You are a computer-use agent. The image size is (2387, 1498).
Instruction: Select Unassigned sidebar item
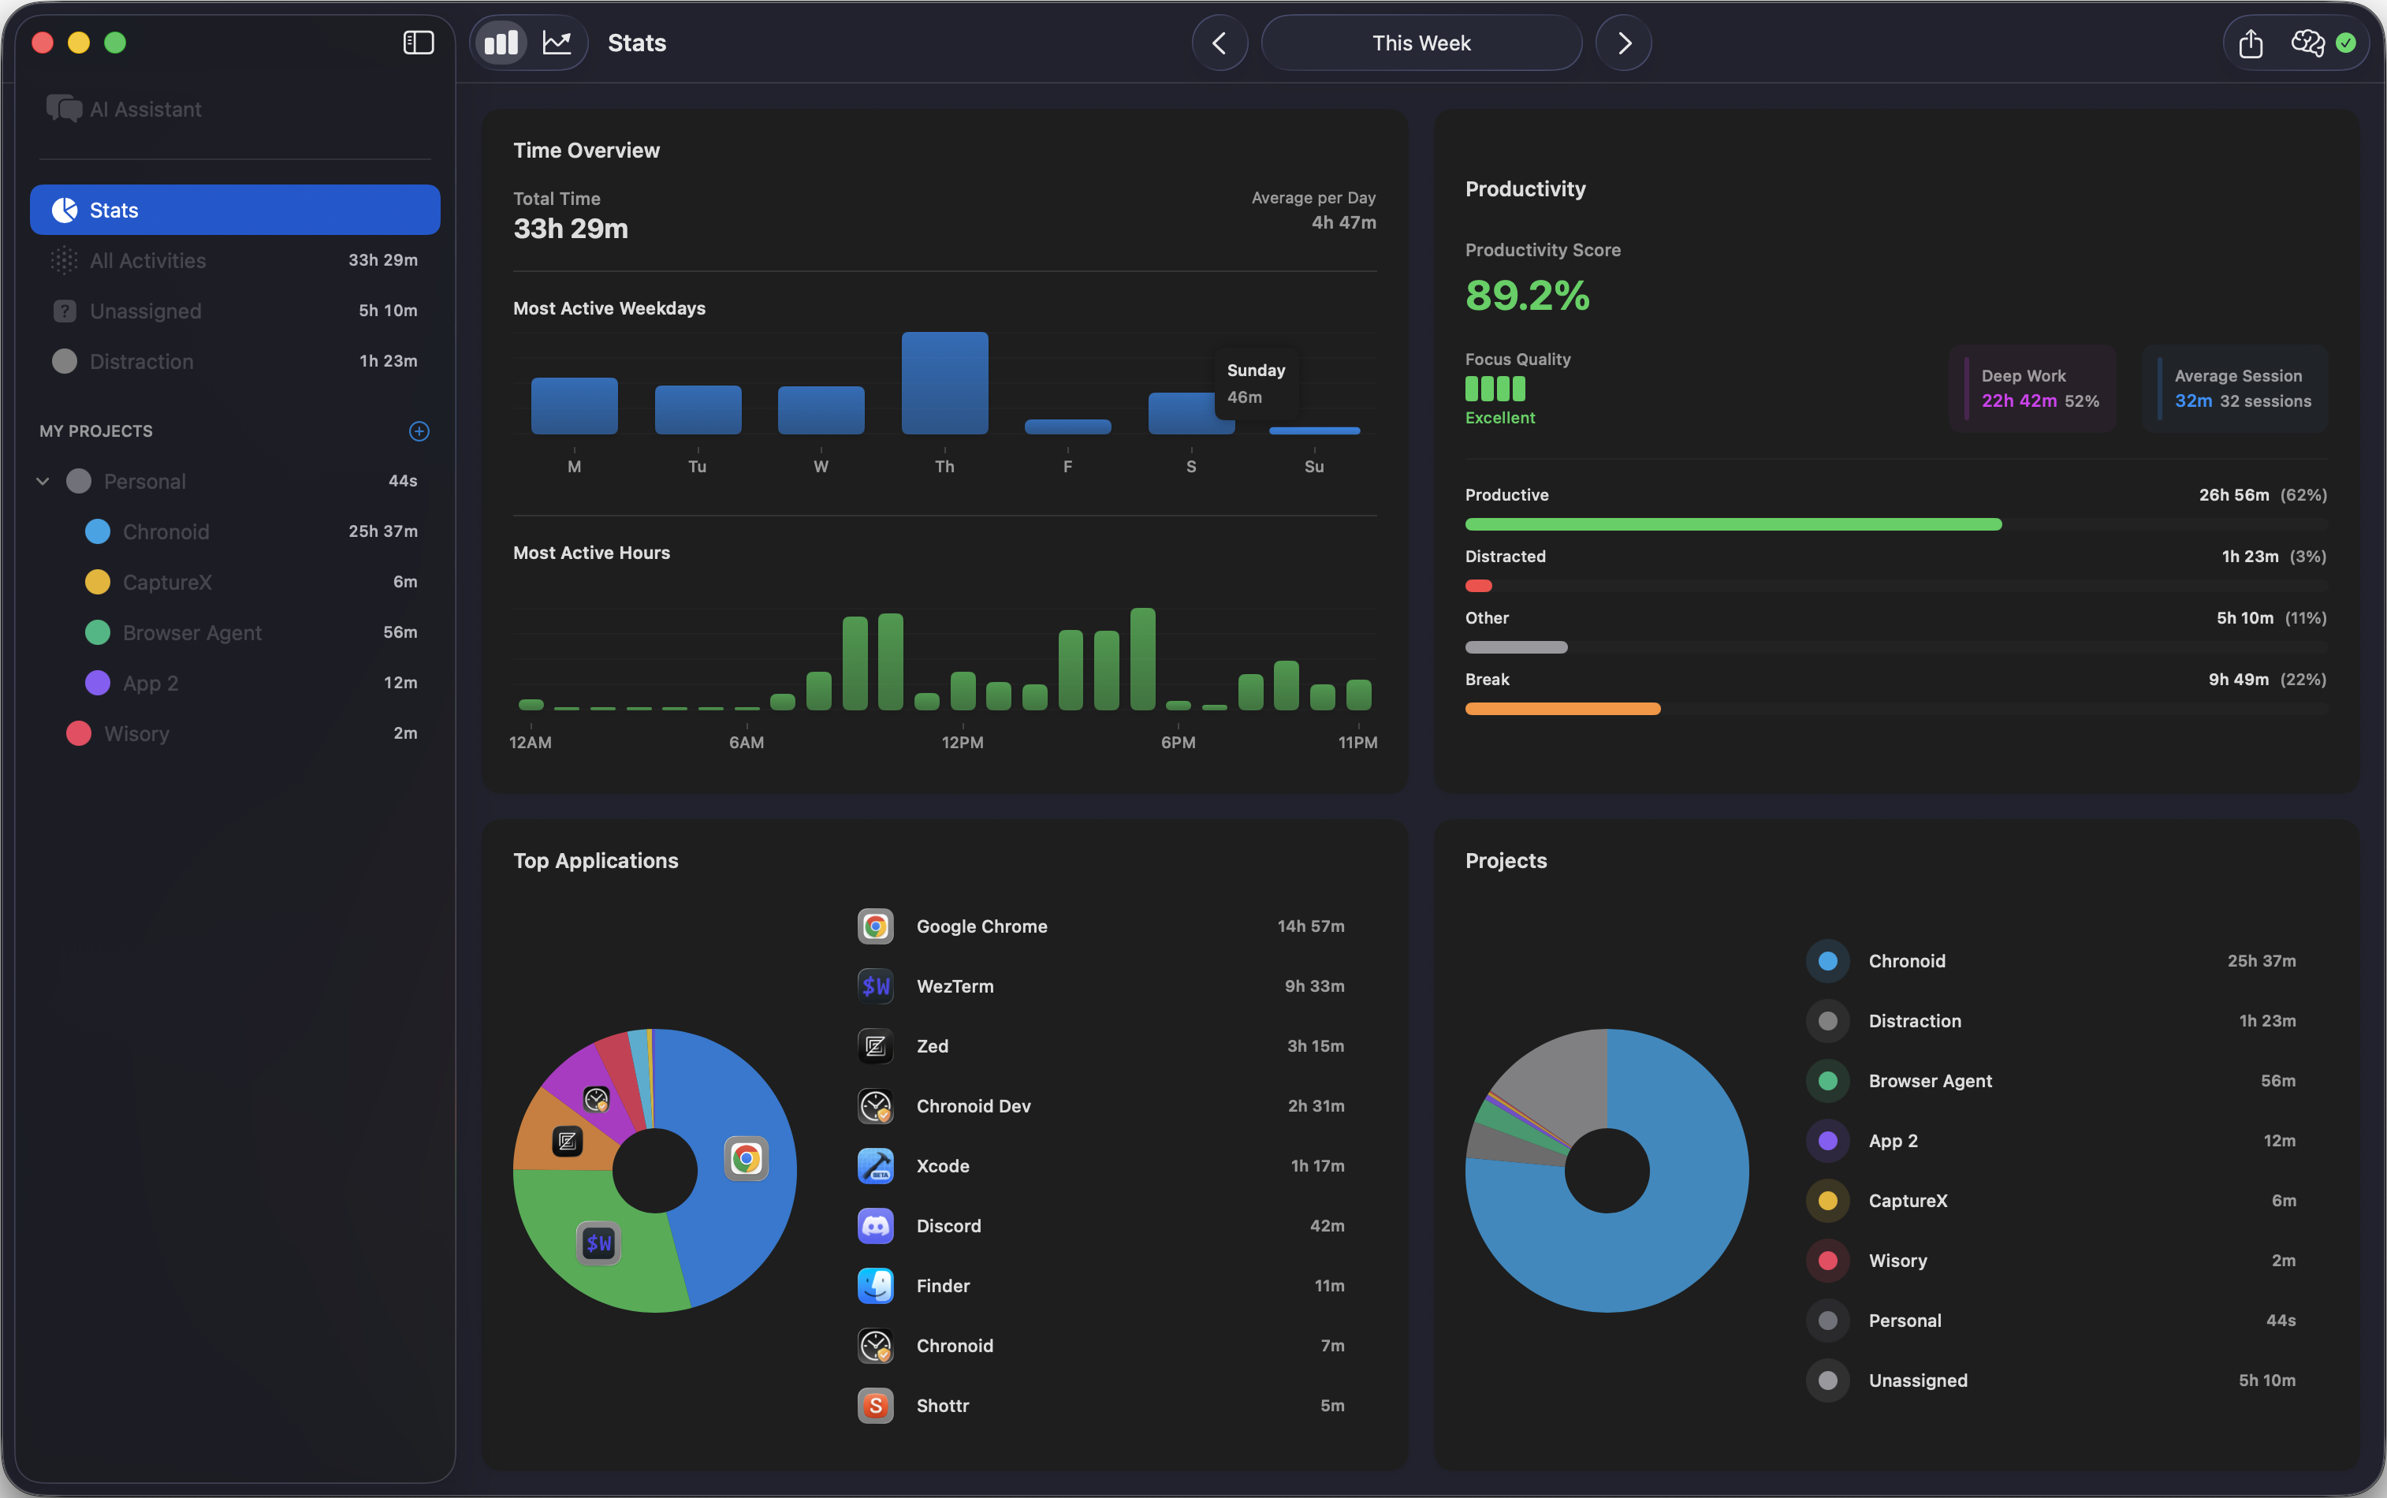click(146, 311)
